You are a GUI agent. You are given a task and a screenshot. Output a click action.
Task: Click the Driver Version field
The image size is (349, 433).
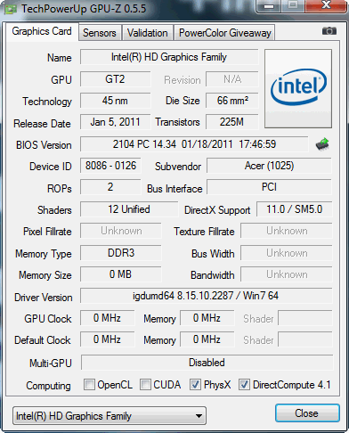(x=206, y=296)
